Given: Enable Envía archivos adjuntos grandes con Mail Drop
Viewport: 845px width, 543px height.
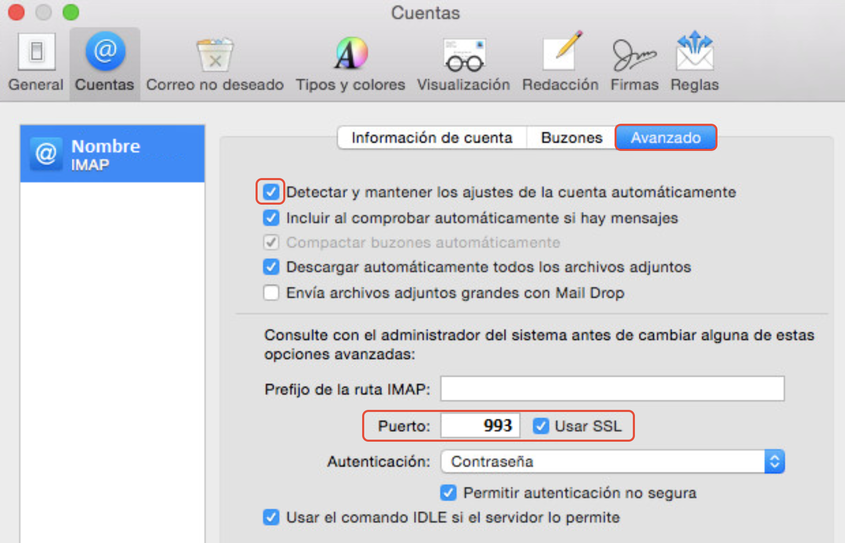Looking at the screenshot, I should tap(271, 293).
